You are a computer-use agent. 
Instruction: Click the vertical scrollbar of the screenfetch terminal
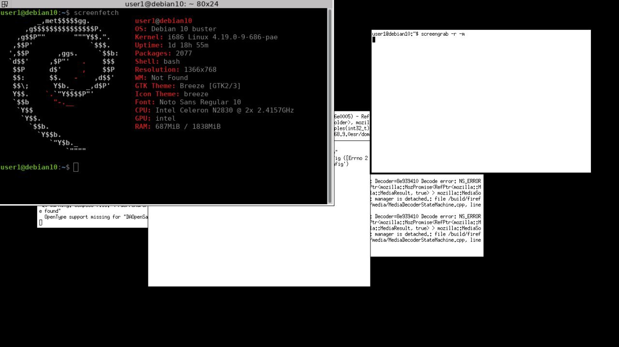click(x=330, y=106)
